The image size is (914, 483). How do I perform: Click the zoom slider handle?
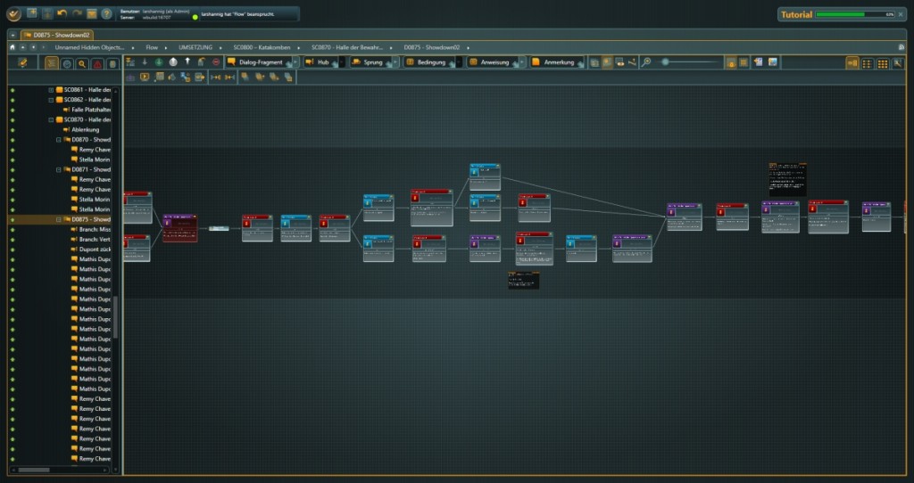[666, 62]
